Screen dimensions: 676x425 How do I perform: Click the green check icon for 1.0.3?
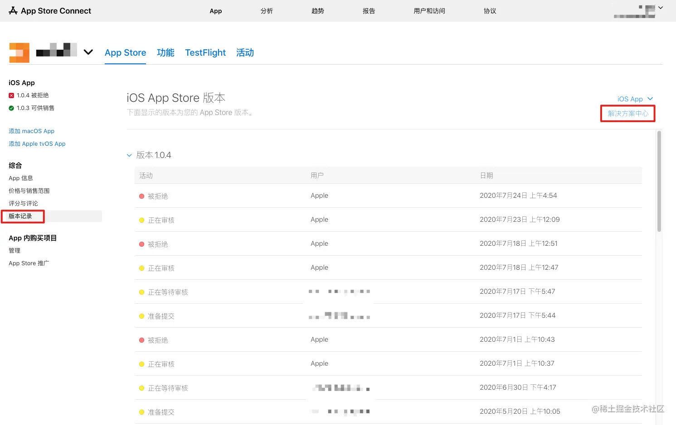(x=11, y=108)
